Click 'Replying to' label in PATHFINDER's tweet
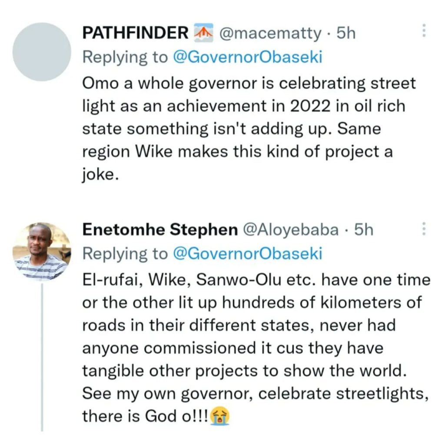 pyautogui.click(x=125, y=57)
